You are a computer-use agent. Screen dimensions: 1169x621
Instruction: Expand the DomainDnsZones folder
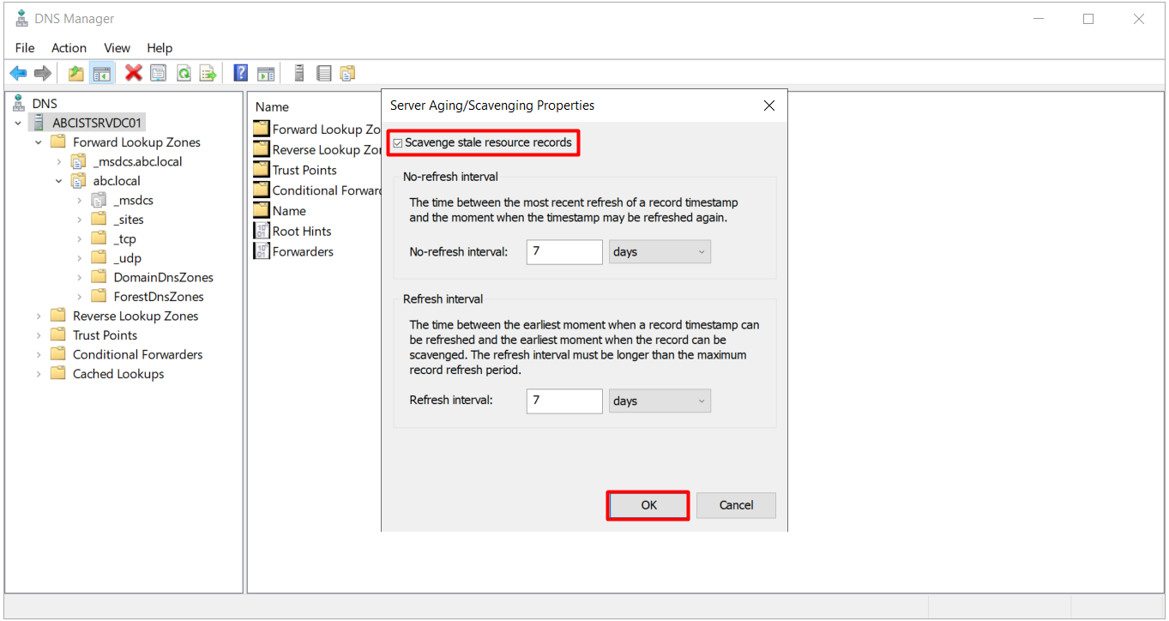click(x=79, y=278)
